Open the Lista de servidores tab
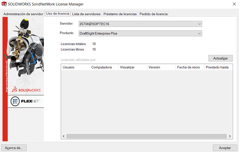 (x=86, y=14)
